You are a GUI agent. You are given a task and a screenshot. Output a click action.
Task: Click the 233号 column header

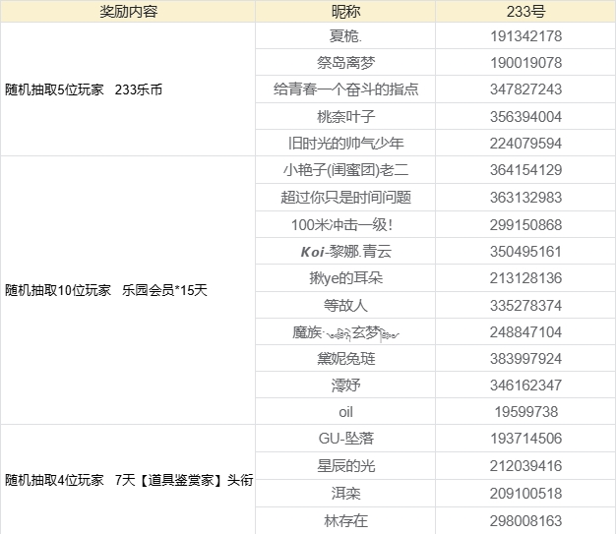coord(525,12)
